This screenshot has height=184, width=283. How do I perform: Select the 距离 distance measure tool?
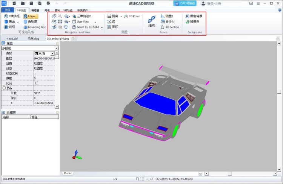point(113,16)
